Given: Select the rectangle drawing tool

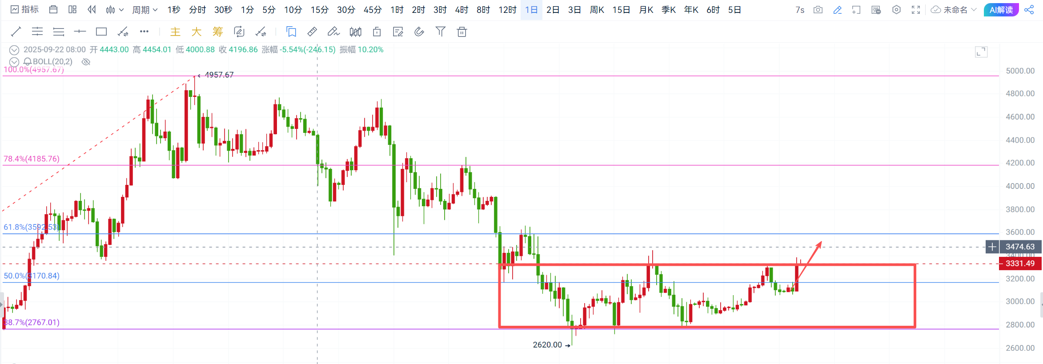Looking at the screenshot, I should [101, 32].
